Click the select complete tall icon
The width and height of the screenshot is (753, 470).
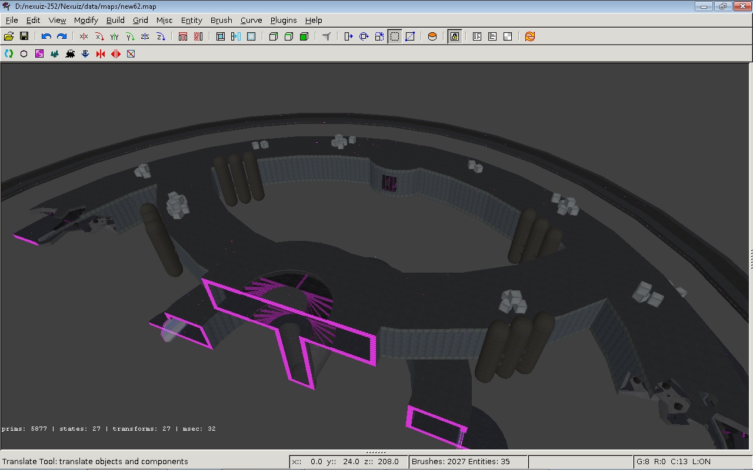pos(221,36)
